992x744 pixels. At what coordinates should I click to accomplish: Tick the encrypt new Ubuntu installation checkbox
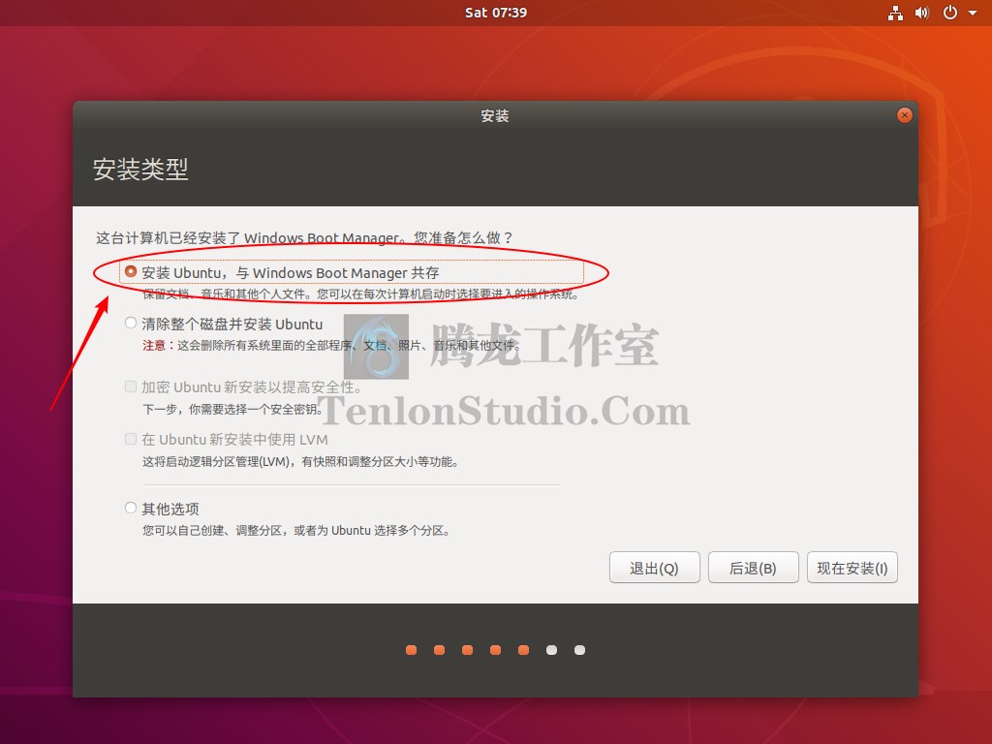[x=131, y=387]
